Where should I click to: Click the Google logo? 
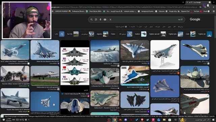pyautogui.click(x=195, y=19)
